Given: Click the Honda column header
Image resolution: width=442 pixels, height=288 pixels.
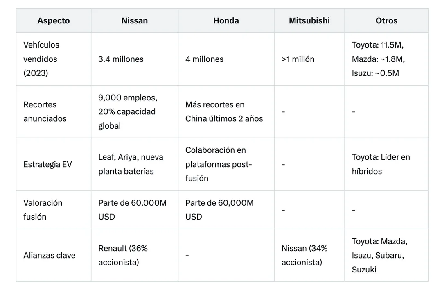Looking at the screenshot, I should coord(226,20).
